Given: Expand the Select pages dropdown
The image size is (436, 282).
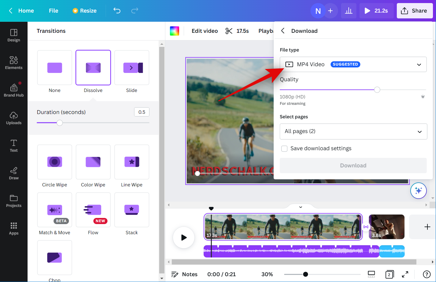Looking at the screenshot, I should click(353, 131).
